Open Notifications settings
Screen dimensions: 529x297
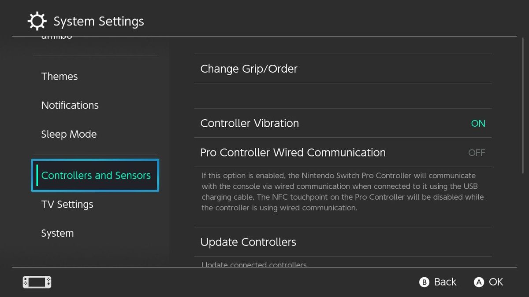[x=70, y=105]
